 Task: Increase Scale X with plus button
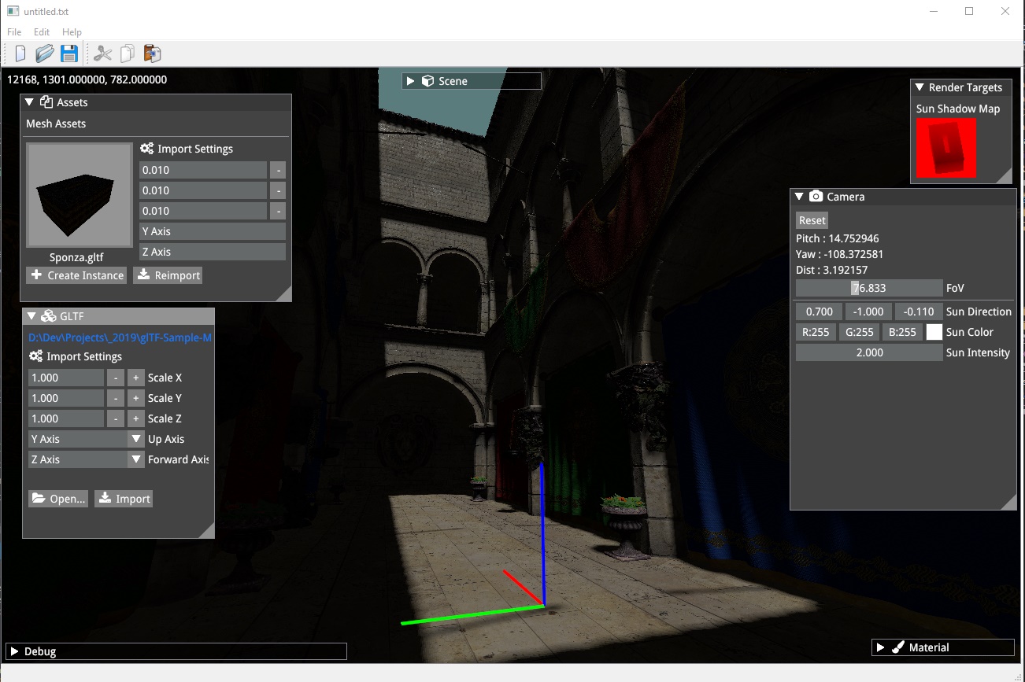point(136,378)
